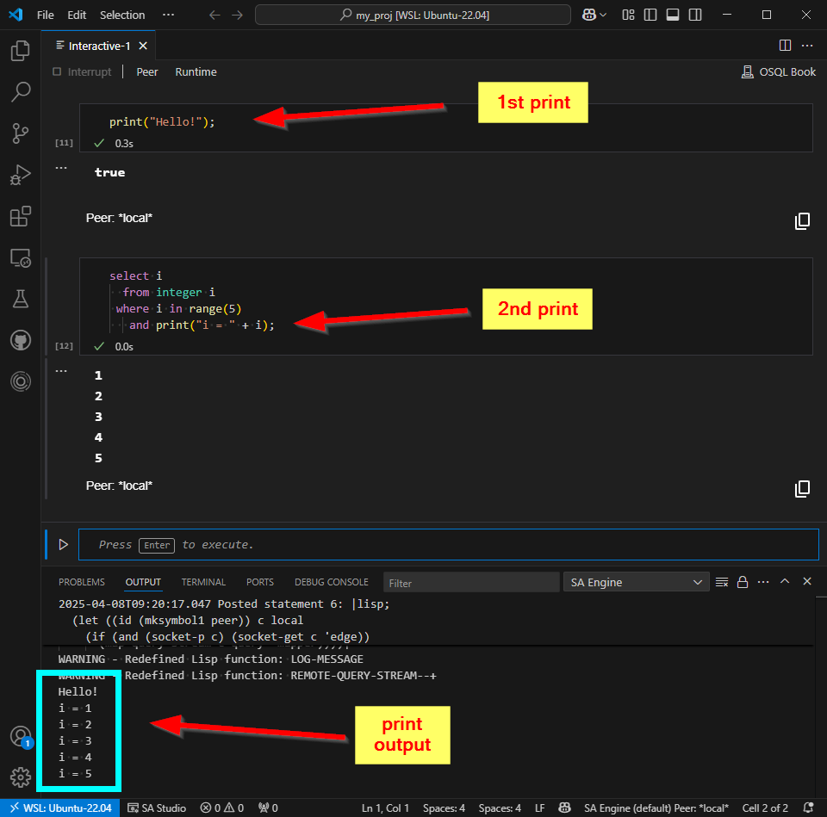
Task: Click SA Studio status bar item
Action: [157, 808]
